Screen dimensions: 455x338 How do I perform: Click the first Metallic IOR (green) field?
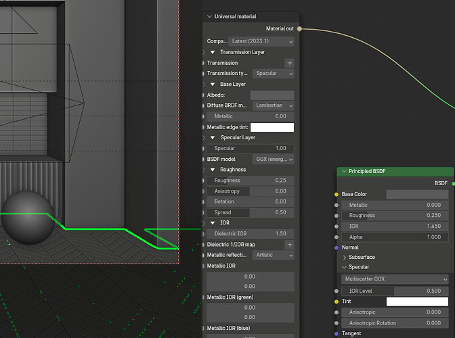coord(250,308)
